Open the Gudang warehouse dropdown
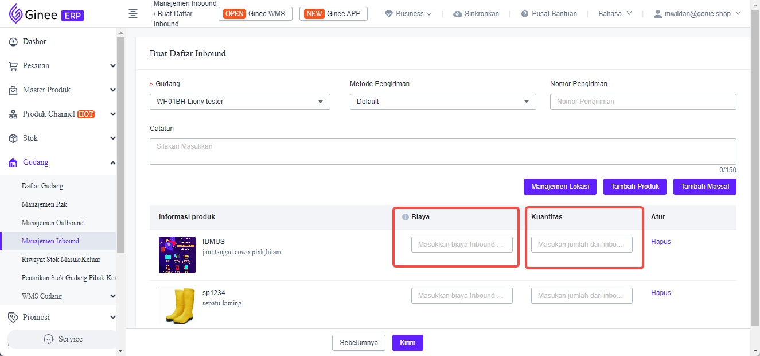 click(240, 102)
